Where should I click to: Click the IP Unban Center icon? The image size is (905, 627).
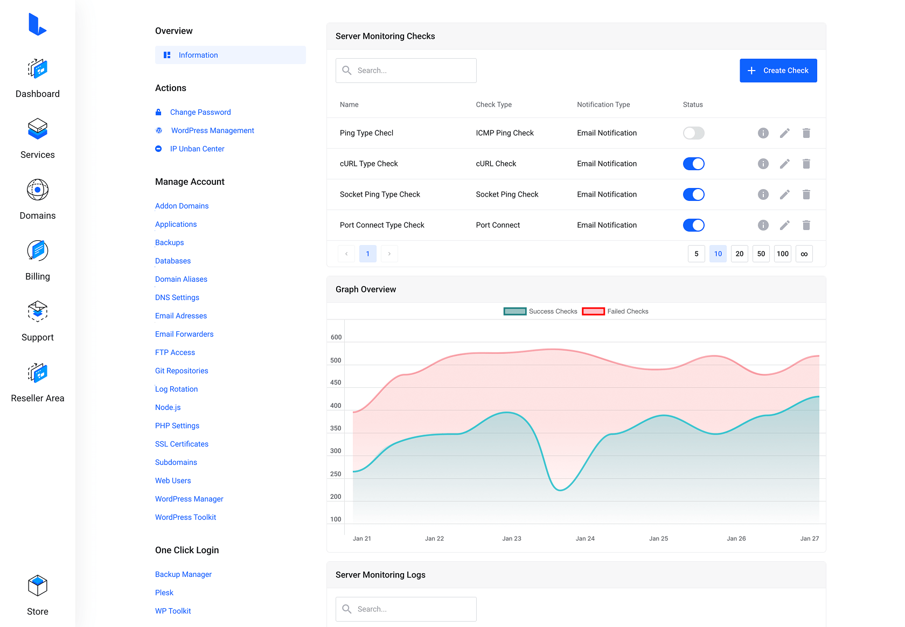(158, 149)
